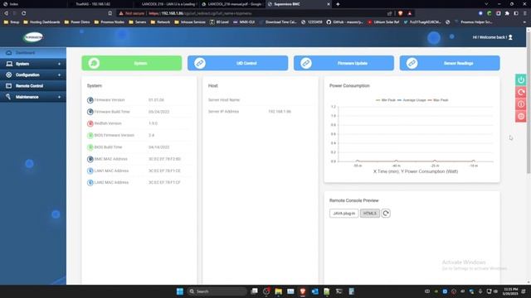Click the Supermicro BMC browser tab
Viewport: 531px width, 298px height.
point(298,4)
